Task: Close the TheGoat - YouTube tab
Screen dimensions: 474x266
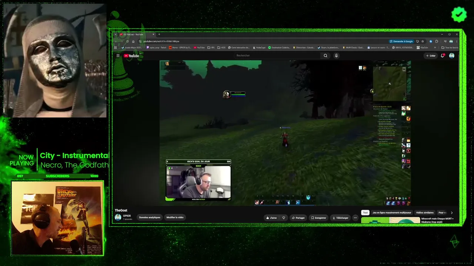Action: coord(153,34)
